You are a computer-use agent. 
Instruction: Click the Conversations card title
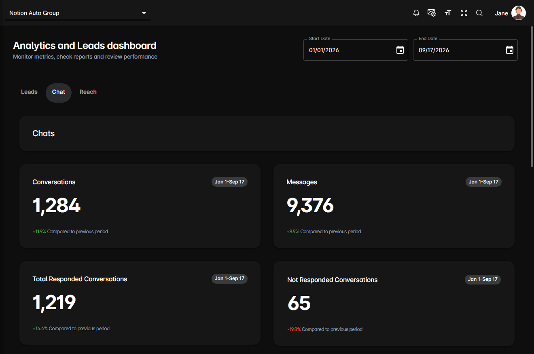click(54, 182)
